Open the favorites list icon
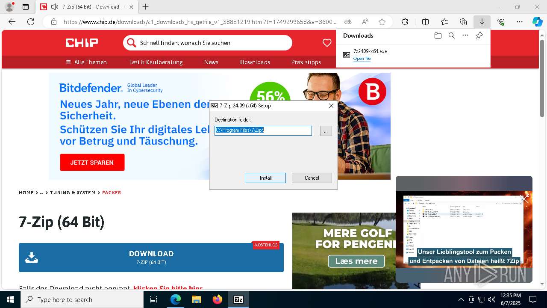 pos(444,22)
